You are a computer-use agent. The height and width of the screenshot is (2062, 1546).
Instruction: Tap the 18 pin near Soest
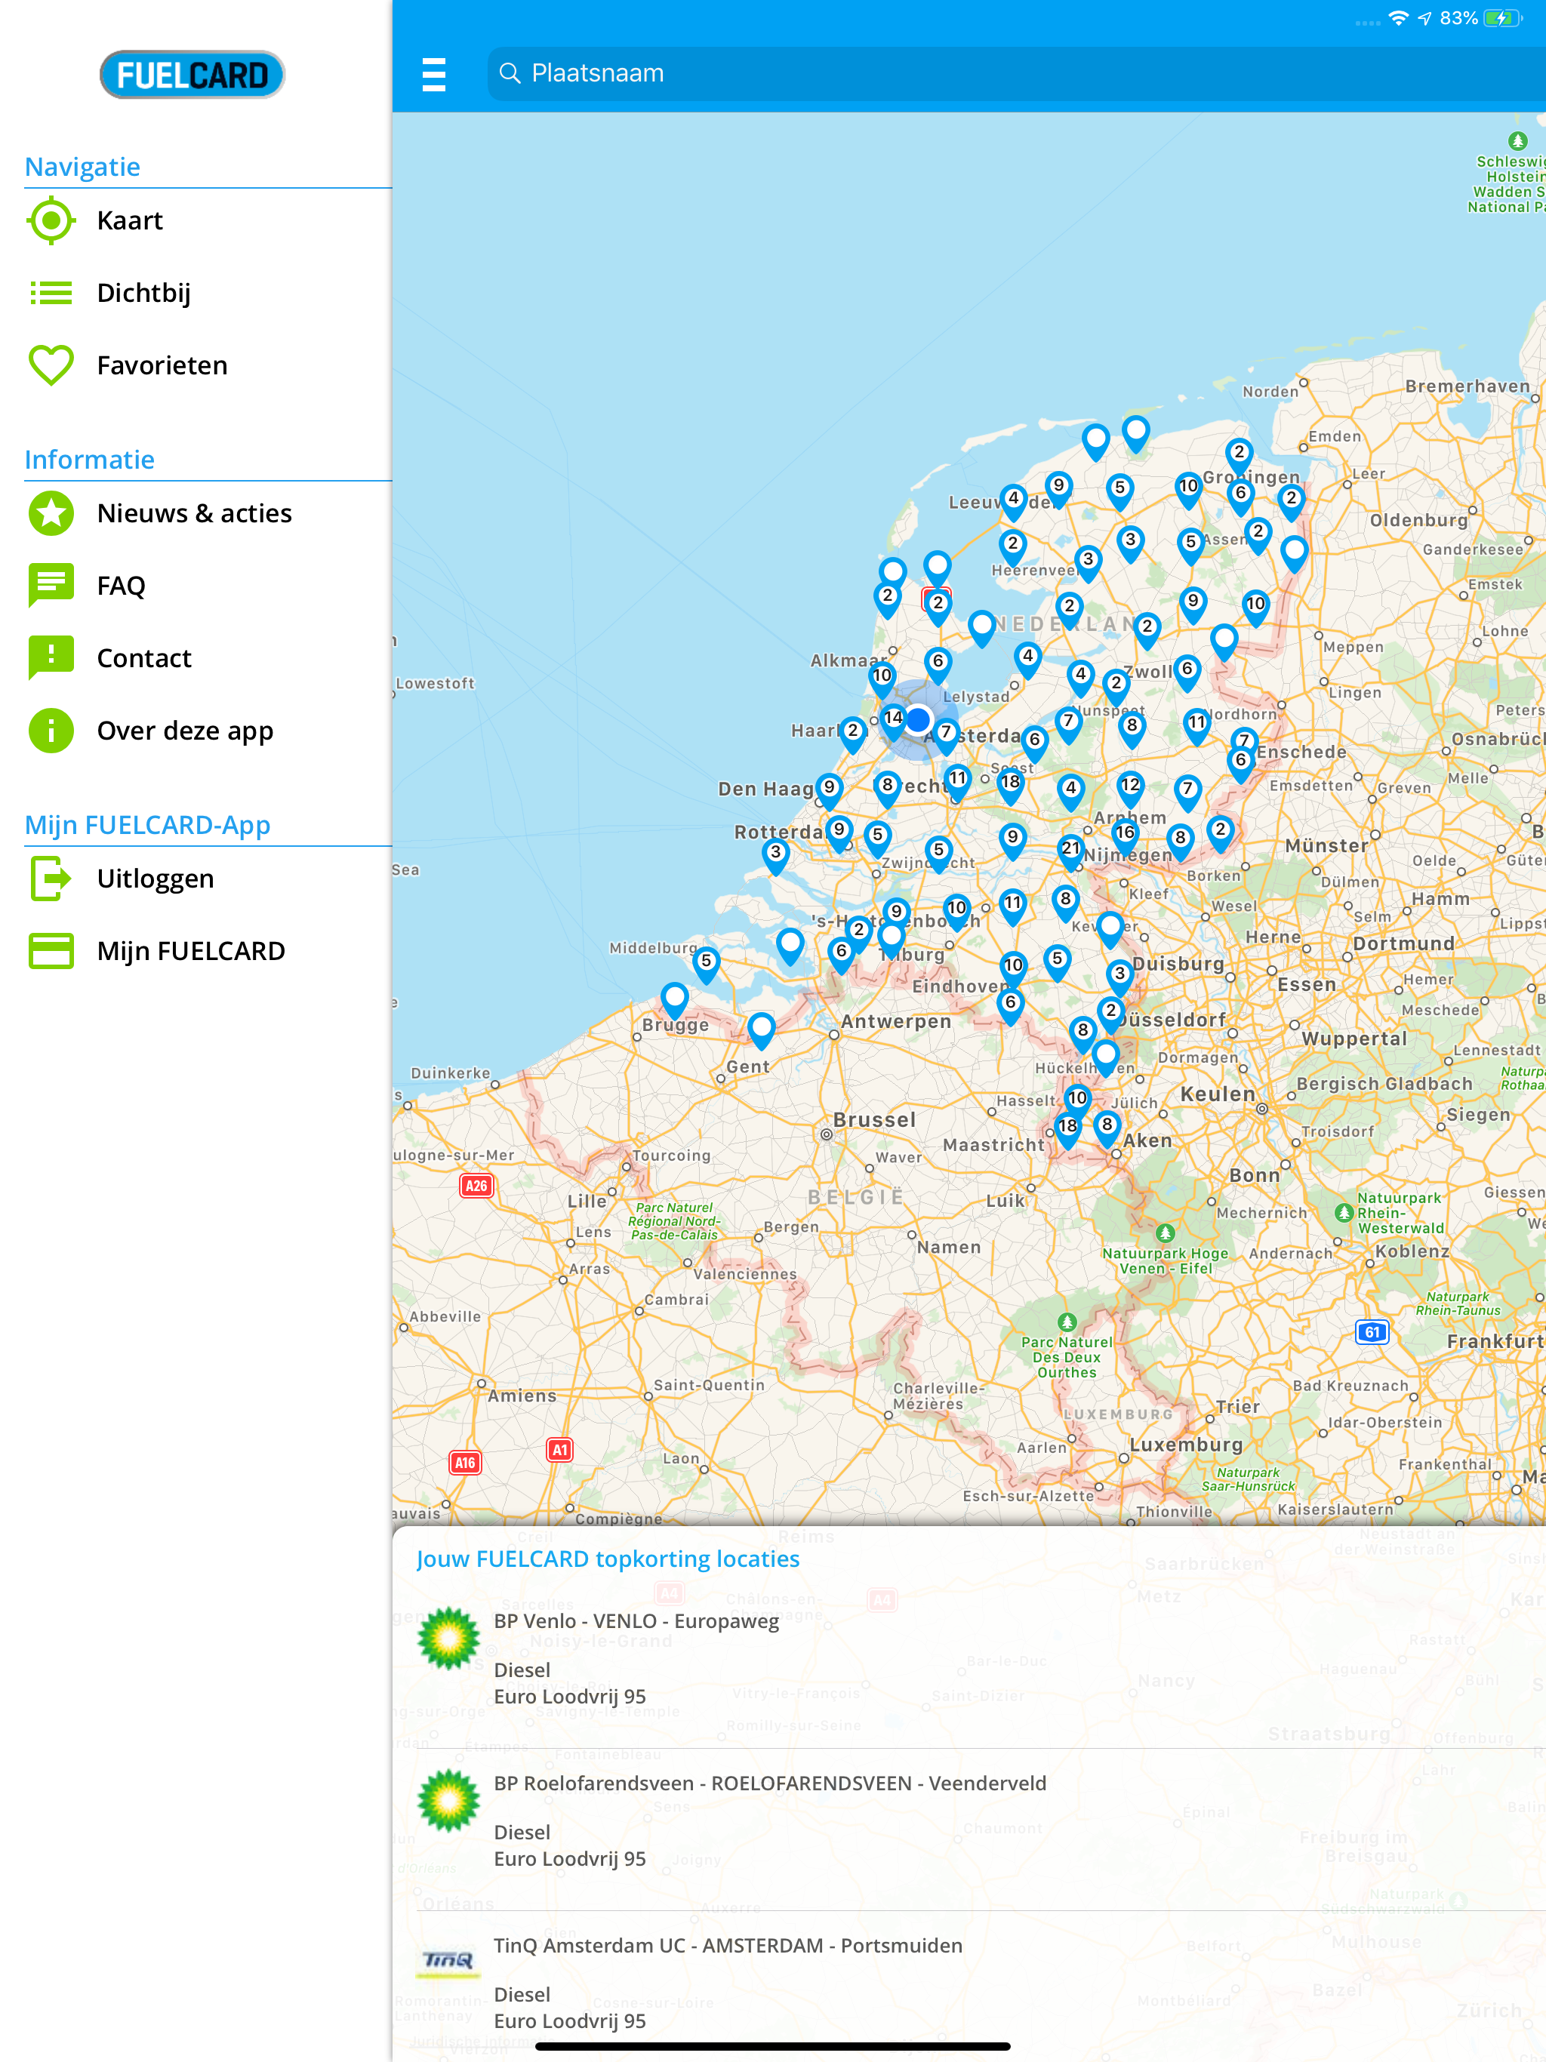click(1011, 786)
